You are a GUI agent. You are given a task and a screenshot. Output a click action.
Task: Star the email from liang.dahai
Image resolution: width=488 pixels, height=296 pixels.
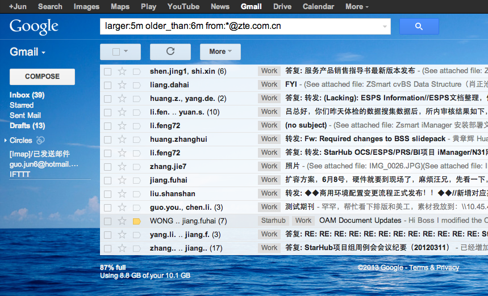(122, 84)
